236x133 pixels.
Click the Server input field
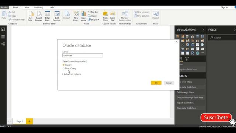(x=83, y=55)
